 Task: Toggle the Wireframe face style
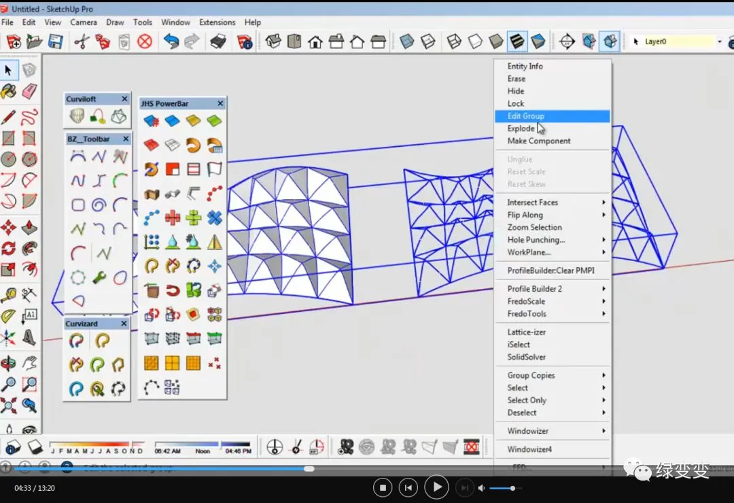click(453, 41)
